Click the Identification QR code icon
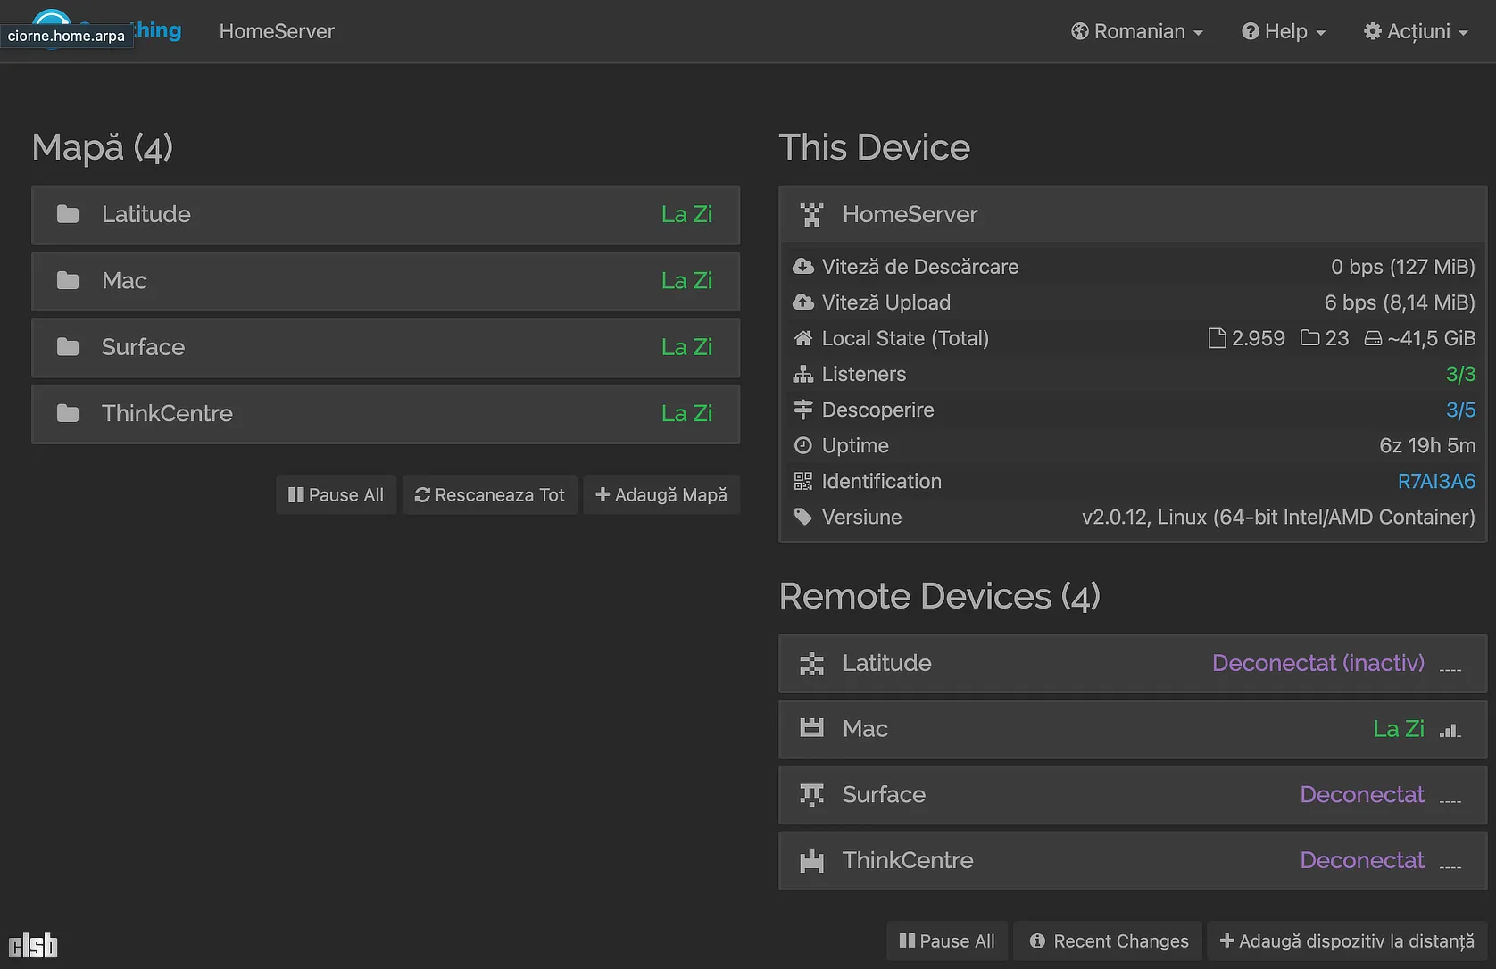The height and width of the screenshot is (969, 1496). pos(802,482)
